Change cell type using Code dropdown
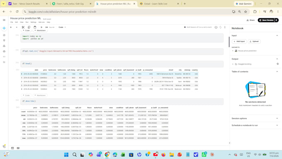 [x=62, y=27]
